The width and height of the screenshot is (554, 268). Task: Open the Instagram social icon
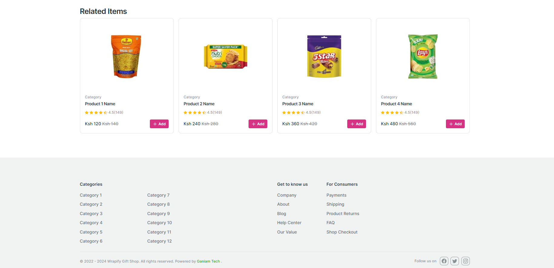(466, 261)
